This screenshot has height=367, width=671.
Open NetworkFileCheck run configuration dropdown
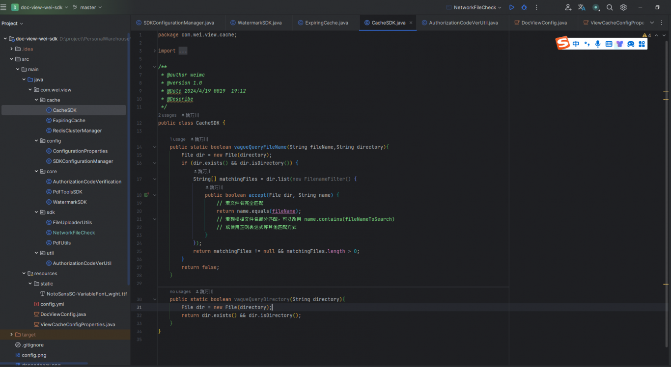pyautogui.click(x=474, y=7)
